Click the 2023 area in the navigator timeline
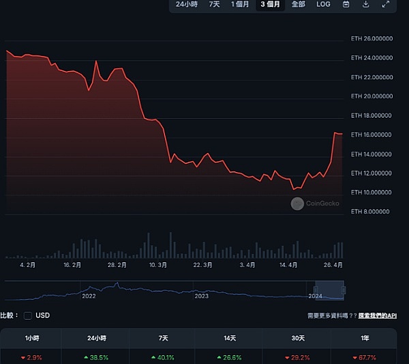 202,296
